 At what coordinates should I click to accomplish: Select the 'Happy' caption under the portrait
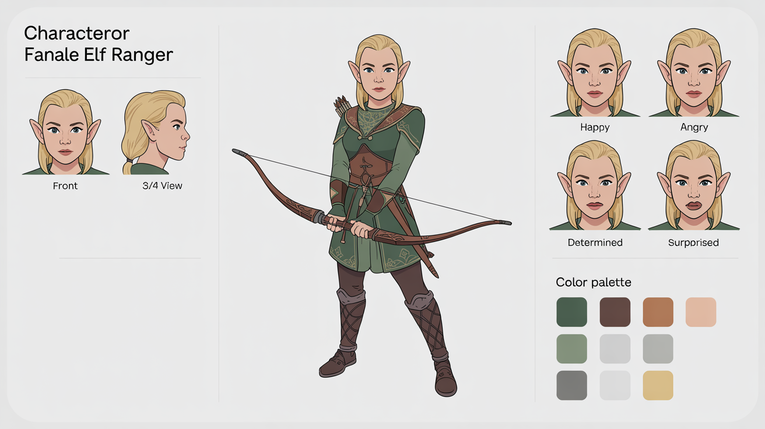594,127
